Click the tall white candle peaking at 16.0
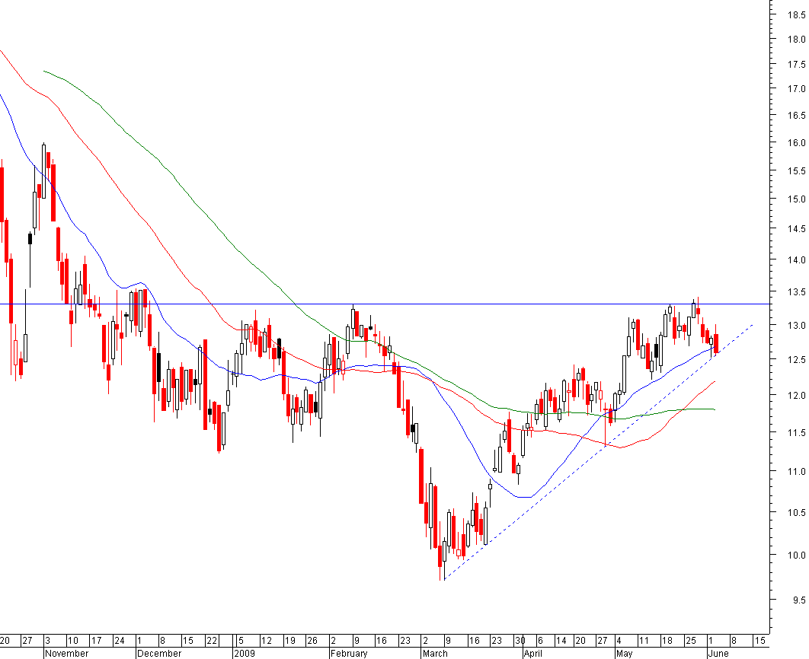This screenshot has height=659, width=809. 44,170
